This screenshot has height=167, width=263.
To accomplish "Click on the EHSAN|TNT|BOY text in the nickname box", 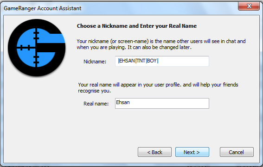I will (x=138, y=61).
